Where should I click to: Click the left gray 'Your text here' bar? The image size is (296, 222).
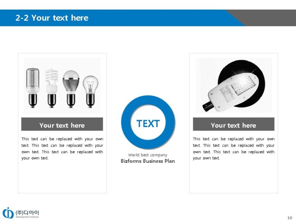point(62,124)
